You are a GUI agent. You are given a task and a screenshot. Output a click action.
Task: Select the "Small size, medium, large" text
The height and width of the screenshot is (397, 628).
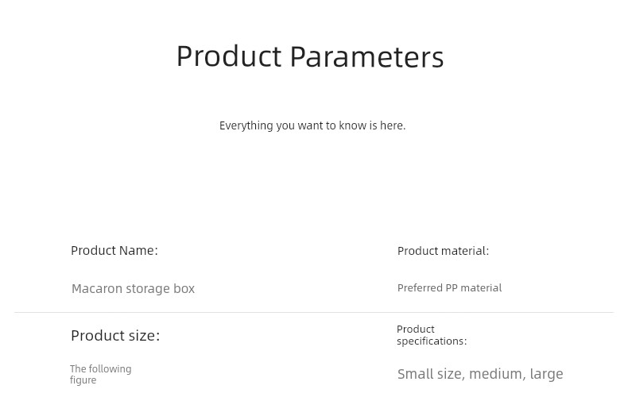pyautogui.click(x=480, y=374)
